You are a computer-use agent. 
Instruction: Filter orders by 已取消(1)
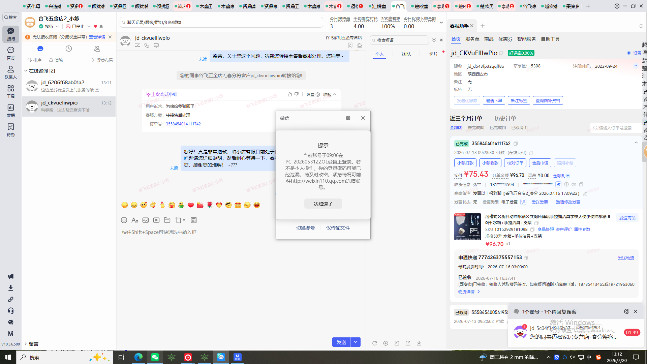coord(520,128)
